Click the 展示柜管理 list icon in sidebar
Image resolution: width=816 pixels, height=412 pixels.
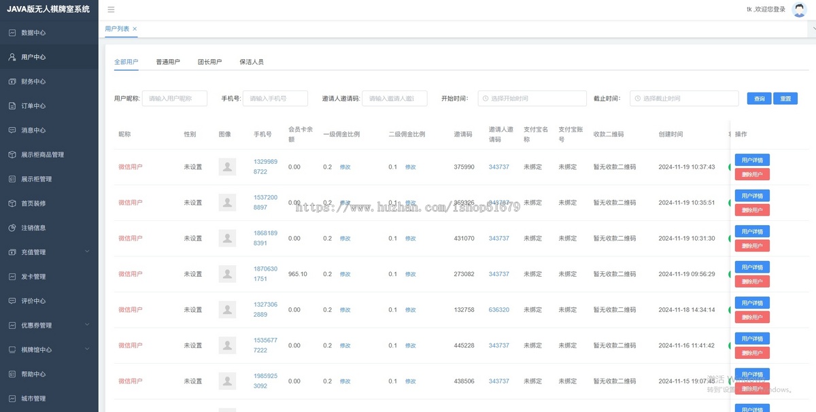12,179
